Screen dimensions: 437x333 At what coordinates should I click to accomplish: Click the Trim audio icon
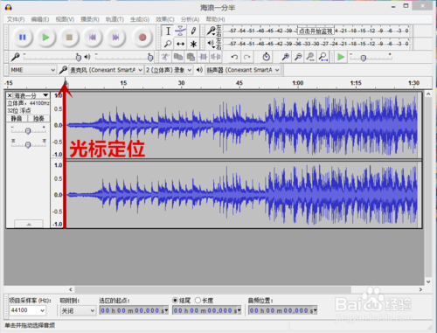coord(203,57)
